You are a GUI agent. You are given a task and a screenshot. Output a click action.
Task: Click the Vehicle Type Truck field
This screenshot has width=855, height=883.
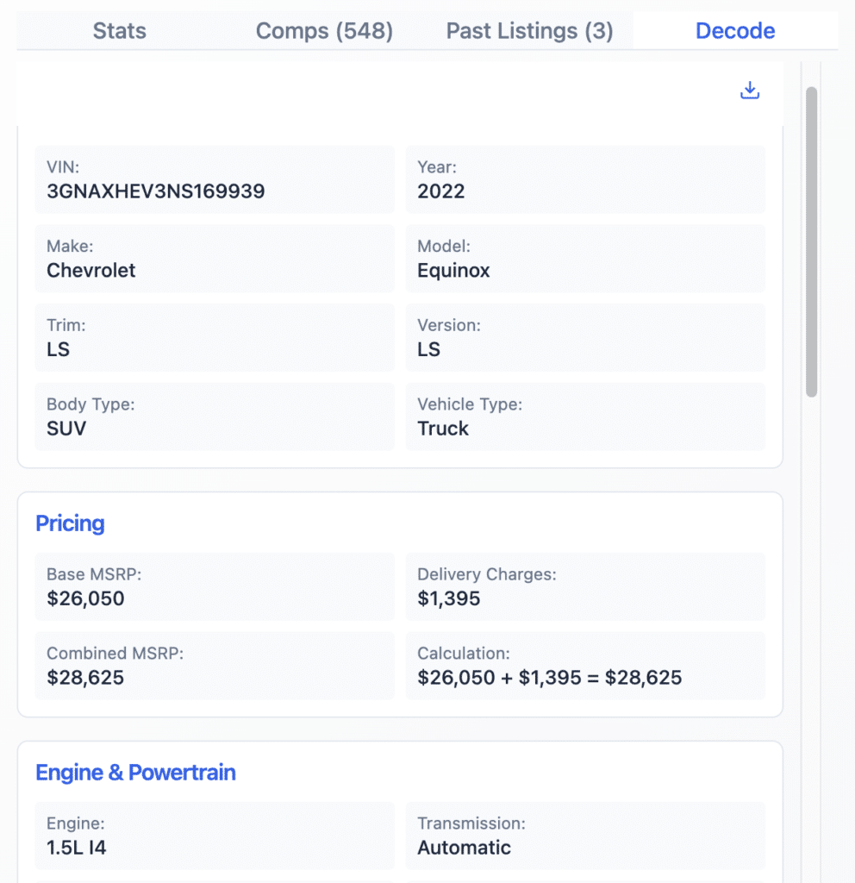585,416
